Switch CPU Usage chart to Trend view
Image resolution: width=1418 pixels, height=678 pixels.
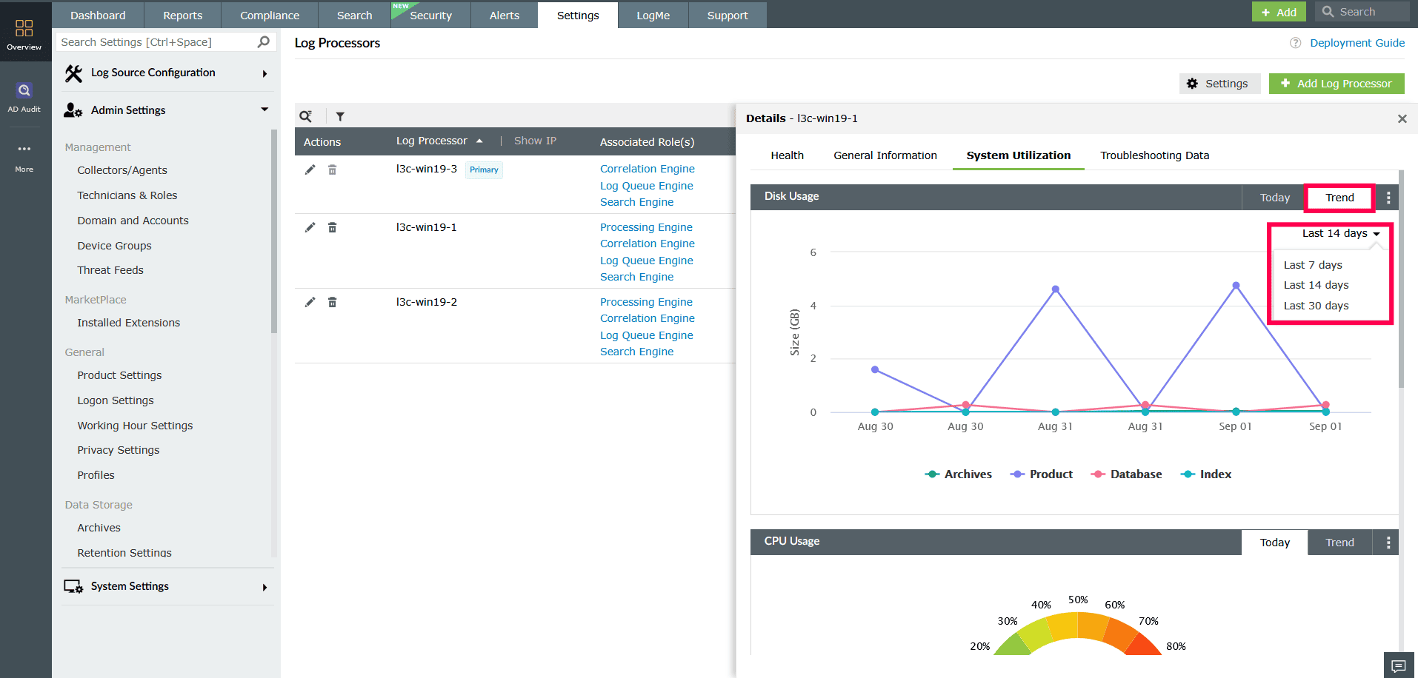point(1339,542)
